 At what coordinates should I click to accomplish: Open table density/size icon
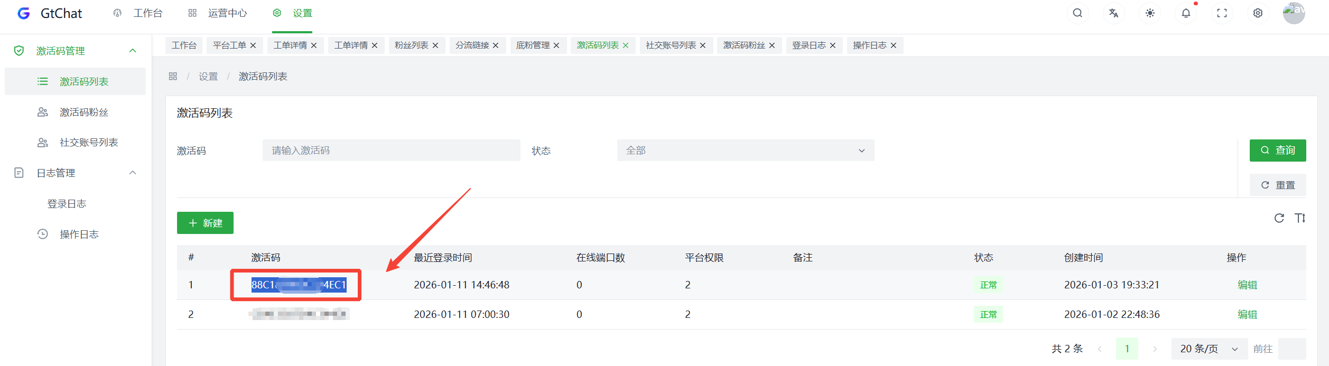click(1300, 218)
